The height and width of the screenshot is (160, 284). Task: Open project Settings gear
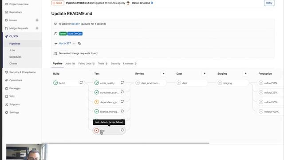pos(7,112)
